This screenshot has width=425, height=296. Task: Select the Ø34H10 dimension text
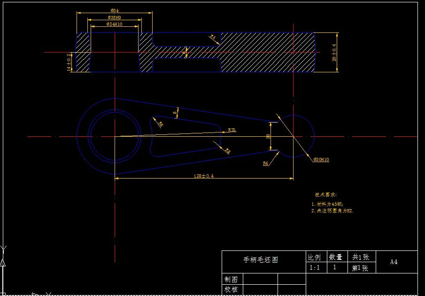(x=115, y=24)
